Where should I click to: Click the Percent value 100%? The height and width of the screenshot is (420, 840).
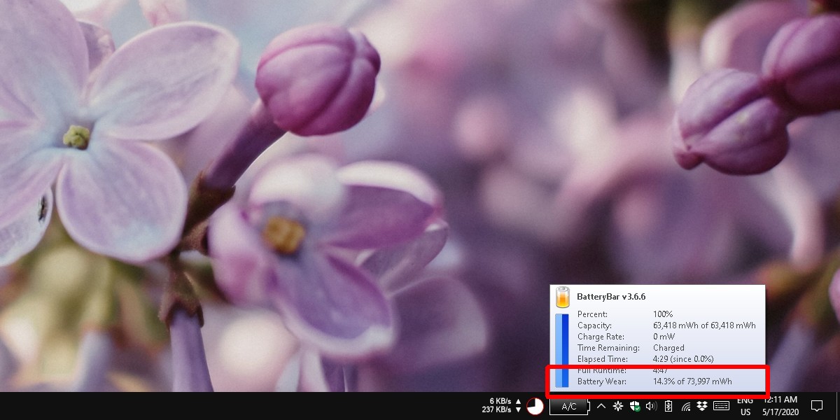click(663, 314)
